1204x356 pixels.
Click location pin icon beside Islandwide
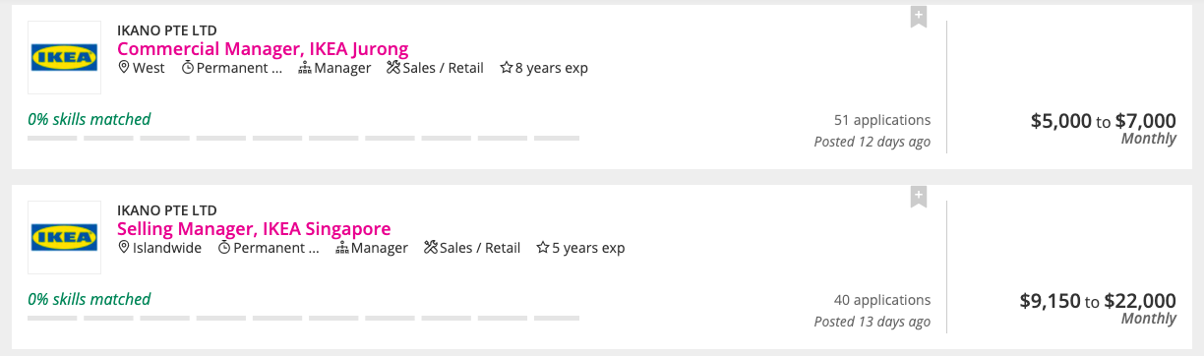click(124, 248)
